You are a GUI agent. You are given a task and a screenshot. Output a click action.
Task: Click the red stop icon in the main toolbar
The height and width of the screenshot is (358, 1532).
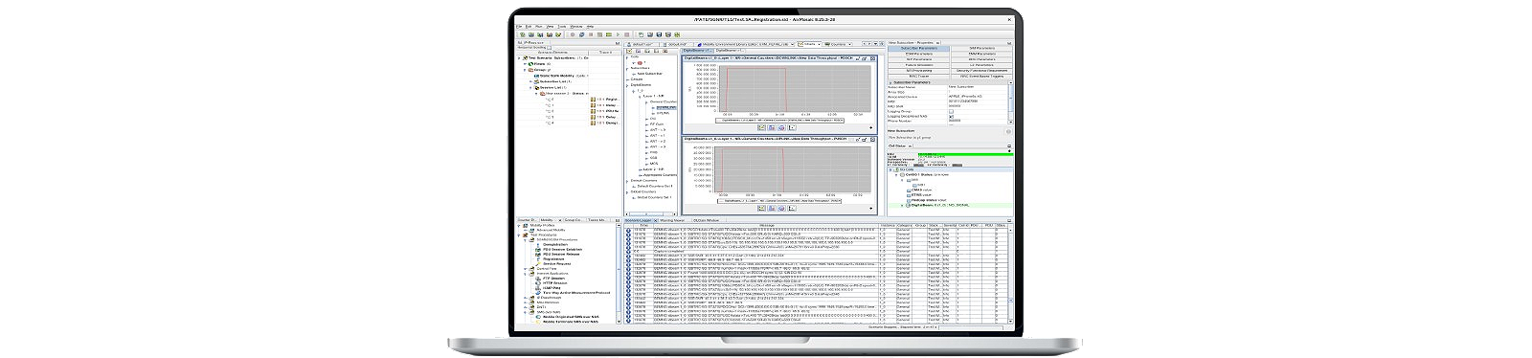coord(627,34)
